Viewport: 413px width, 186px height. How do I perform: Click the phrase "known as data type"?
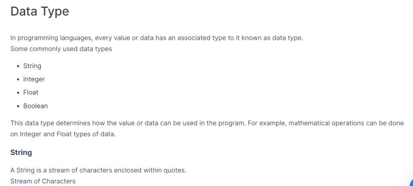(x=272, y=38)
